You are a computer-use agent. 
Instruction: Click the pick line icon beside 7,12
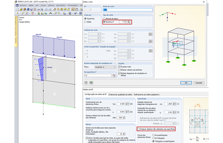[x=129, y=22]
